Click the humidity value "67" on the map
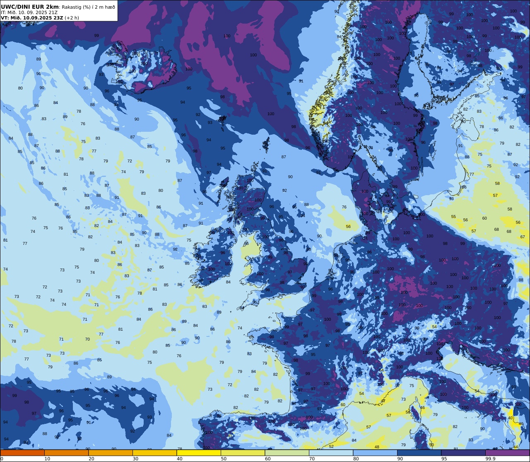The image size is (530, 462). [x=523, y=237]
